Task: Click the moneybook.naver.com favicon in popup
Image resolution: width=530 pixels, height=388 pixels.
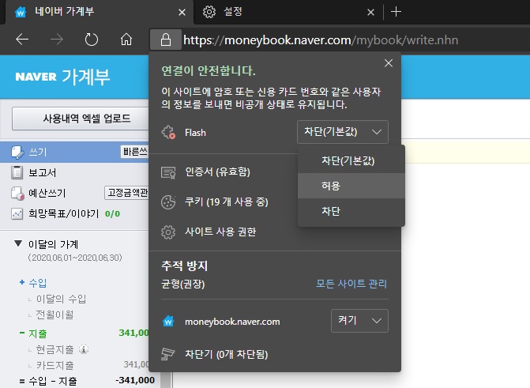Action: pos(168,321)
